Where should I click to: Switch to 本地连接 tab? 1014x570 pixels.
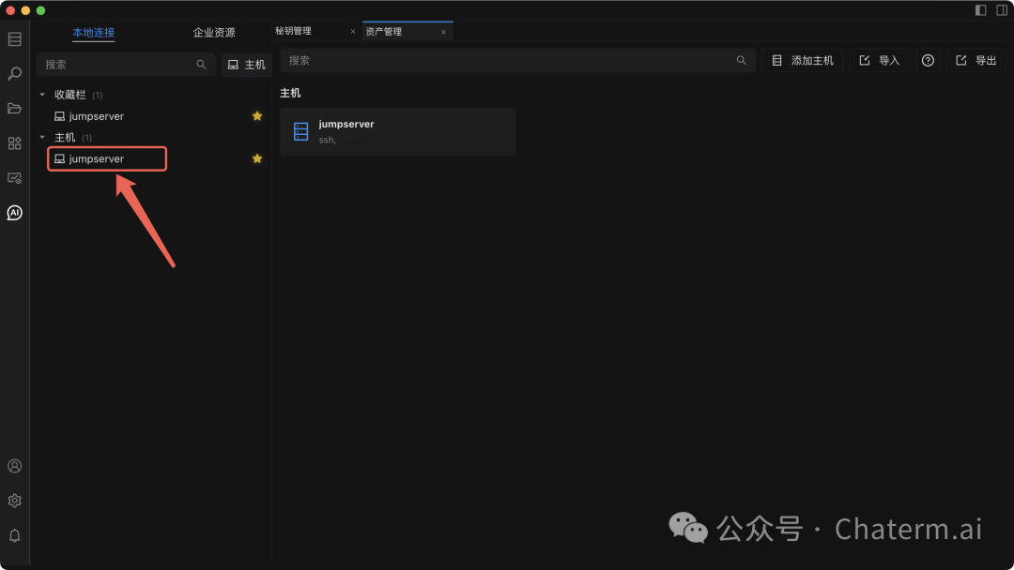[93, 32]
